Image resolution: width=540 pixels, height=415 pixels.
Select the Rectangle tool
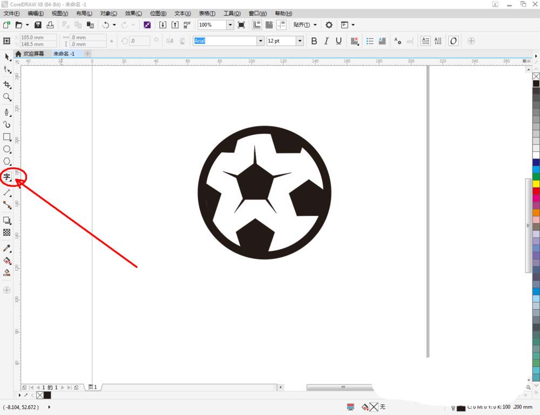(7, 137)
